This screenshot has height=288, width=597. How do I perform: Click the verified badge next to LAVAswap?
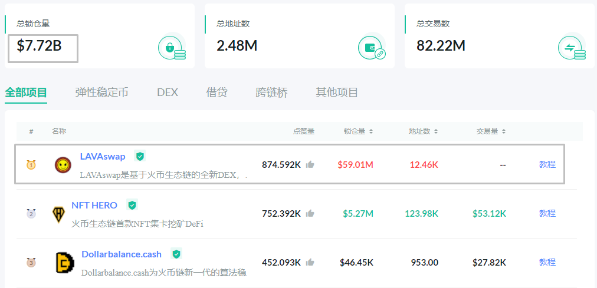140,155
